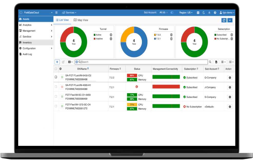Screen dimensions: 253x163
Task: Check the FGT-FlexVM-SC-O1-6459 row checkbox
Action: (x=56, y=96)
